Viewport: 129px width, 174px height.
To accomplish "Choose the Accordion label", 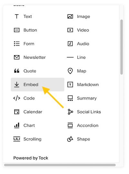I will [x=88, y=125].
